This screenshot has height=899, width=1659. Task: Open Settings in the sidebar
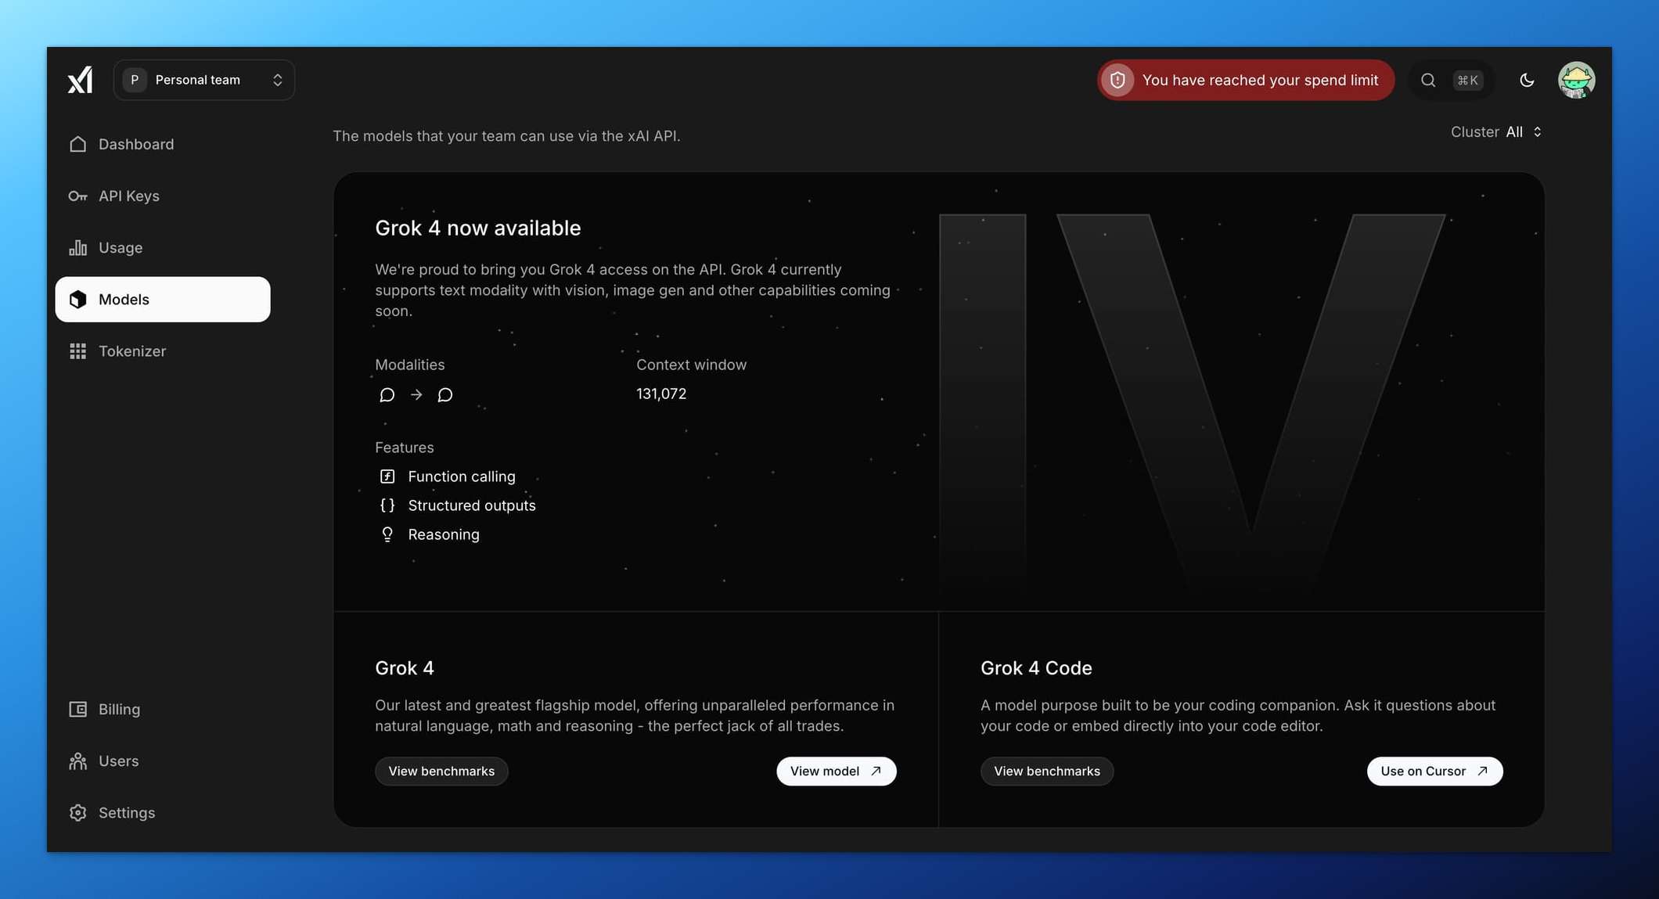coord(126,813)
